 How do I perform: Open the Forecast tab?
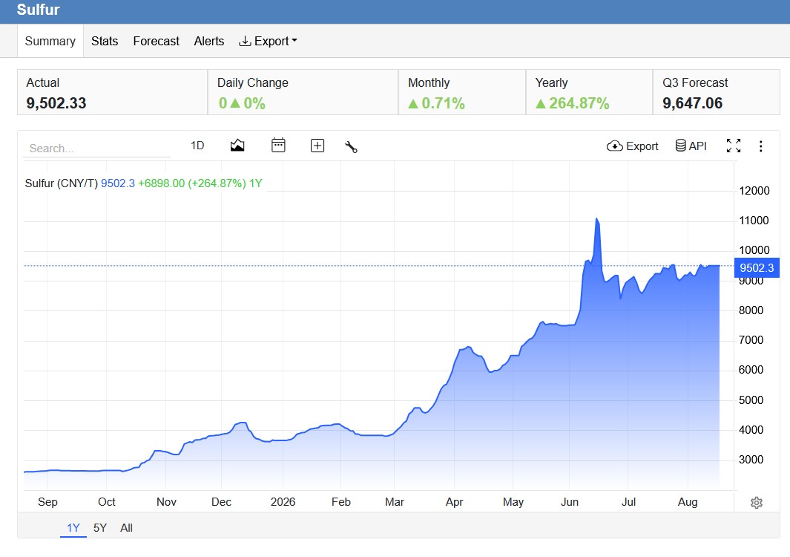[x=157, y=41]
